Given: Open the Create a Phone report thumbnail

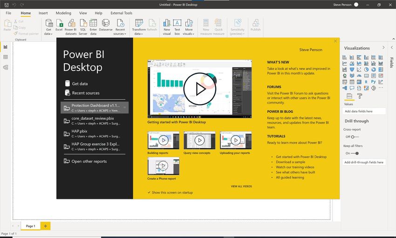Looking at the screenshot, I should pyautogui.click(x=164, y=166).
